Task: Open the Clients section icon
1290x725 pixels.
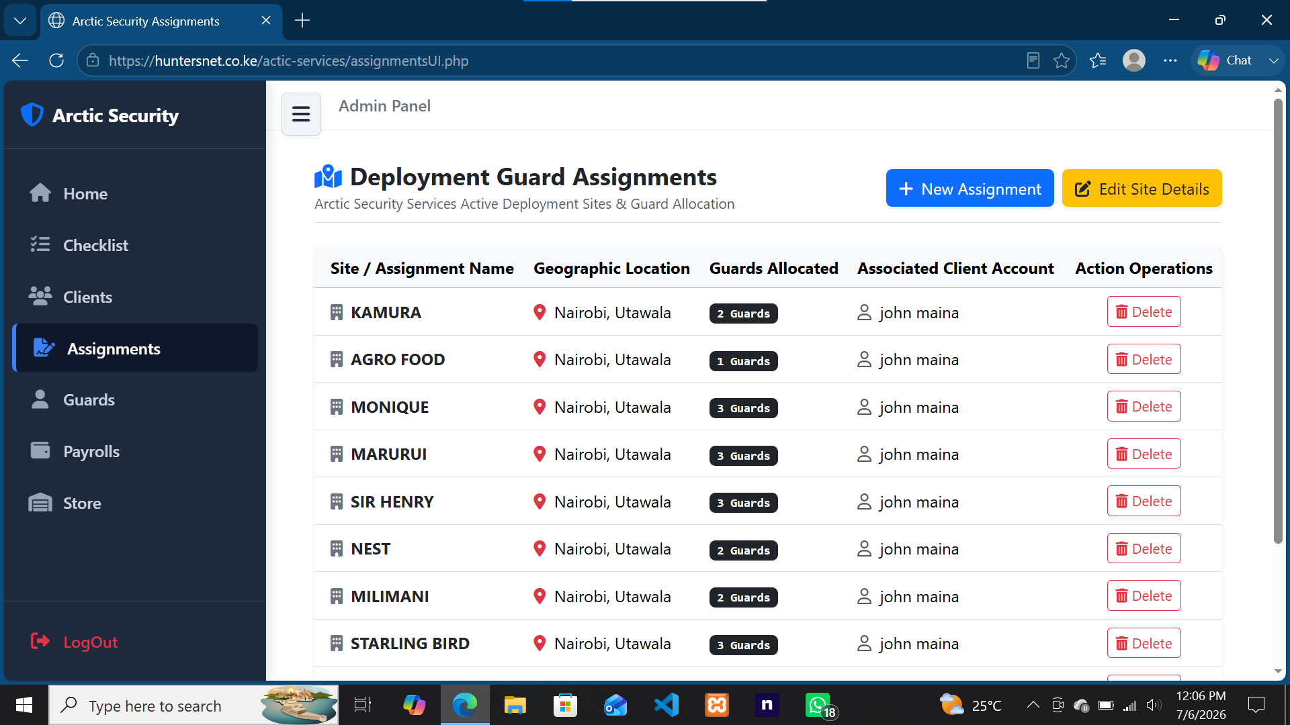Action: [40, 296]
